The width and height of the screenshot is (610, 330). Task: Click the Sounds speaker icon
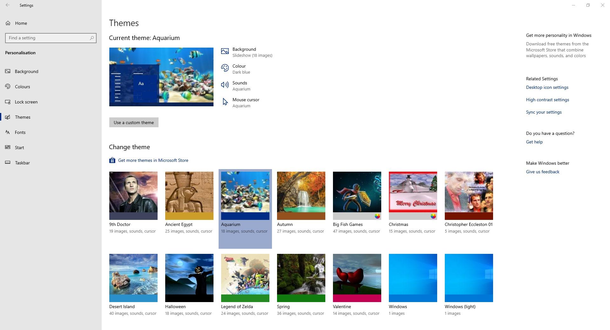[x=225, y=85]
